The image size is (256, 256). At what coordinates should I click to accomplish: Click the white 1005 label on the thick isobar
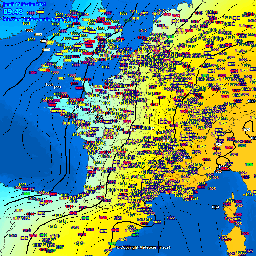tap(46, 50)
